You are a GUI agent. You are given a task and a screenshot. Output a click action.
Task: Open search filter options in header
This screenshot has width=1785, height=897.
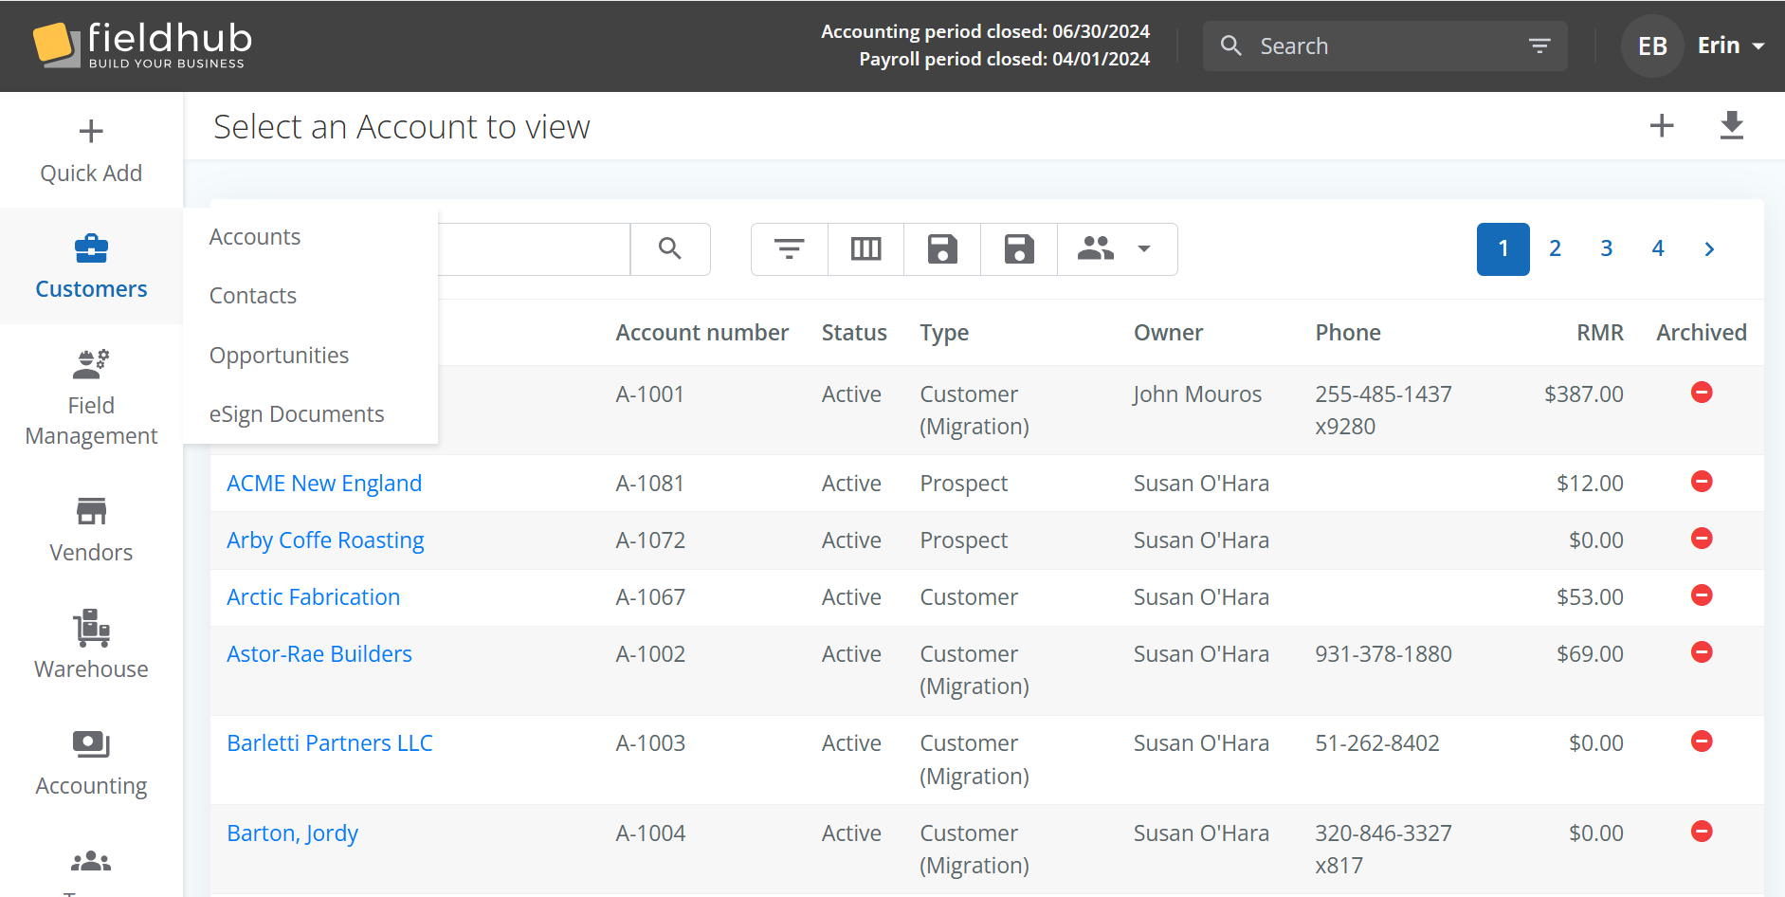pos(1539,46)
